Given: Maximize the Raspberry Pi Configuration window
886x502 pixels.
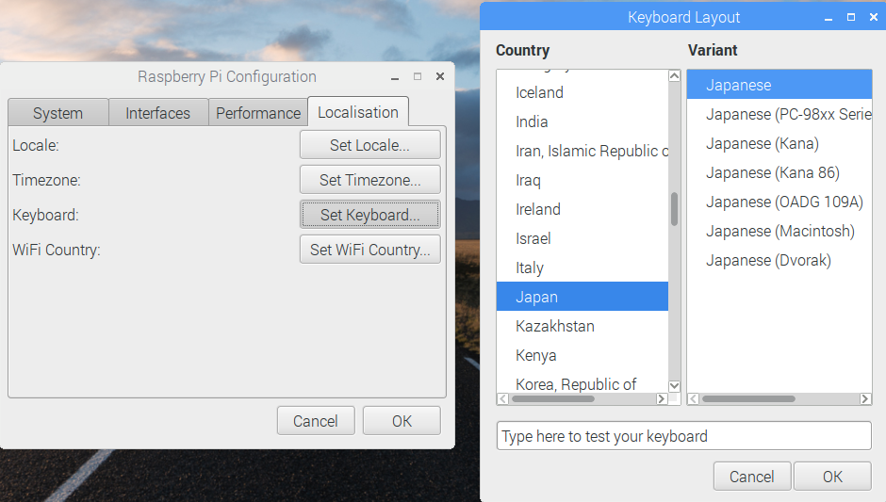Looking at the screenshot, I should pyautogui.click(x=418, y=76).
